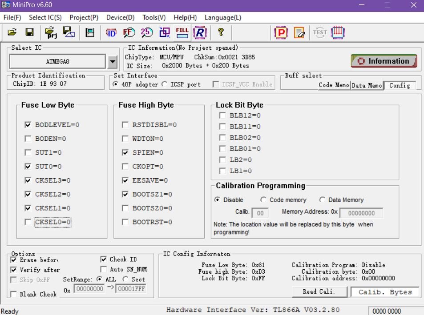The width and height of the screenshot is (424, 315).
Task: Open the Project(P) menu
Action: pyautogui.click(x=84, y=17)
